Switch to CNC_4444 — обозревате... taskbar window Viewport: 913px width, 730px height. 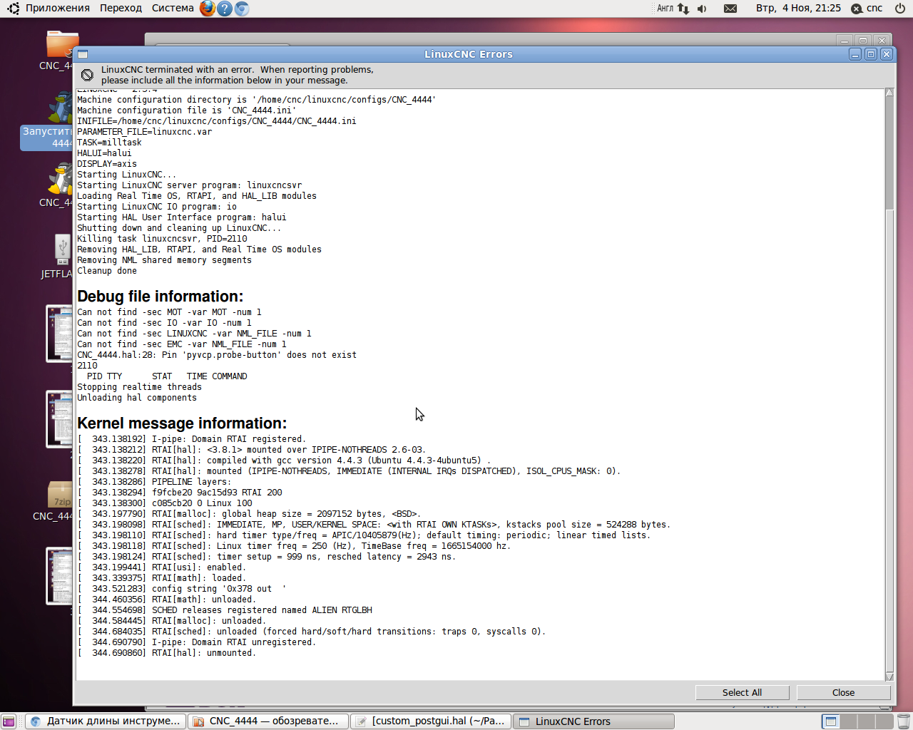click(x=268, y=721)
